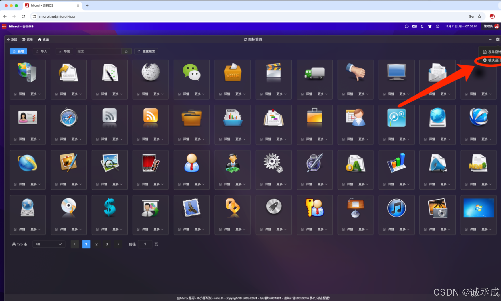The height and width of the screenshot is (301, 501).
Task: Go to page 2
Action: point(97,244)
